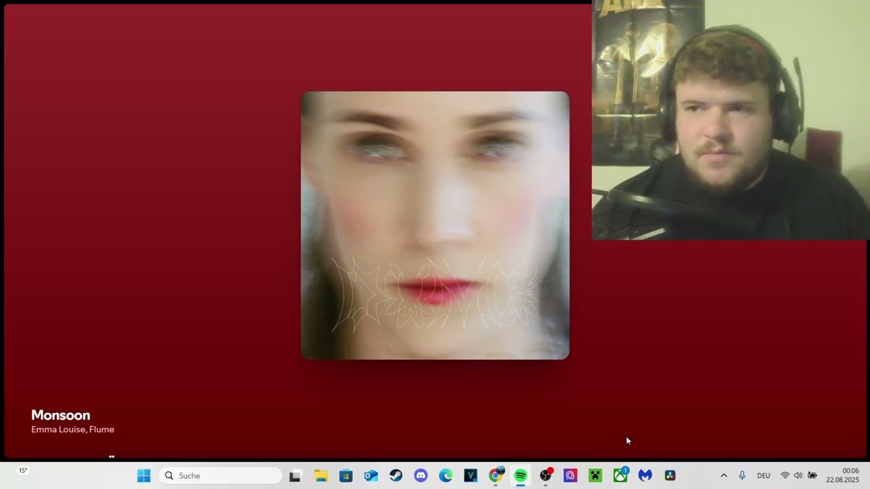
Task: Click the song title Monsoon
Action: point(60,415)
